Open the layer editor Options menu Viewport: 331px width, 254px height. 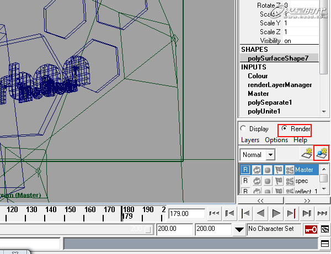276,140
